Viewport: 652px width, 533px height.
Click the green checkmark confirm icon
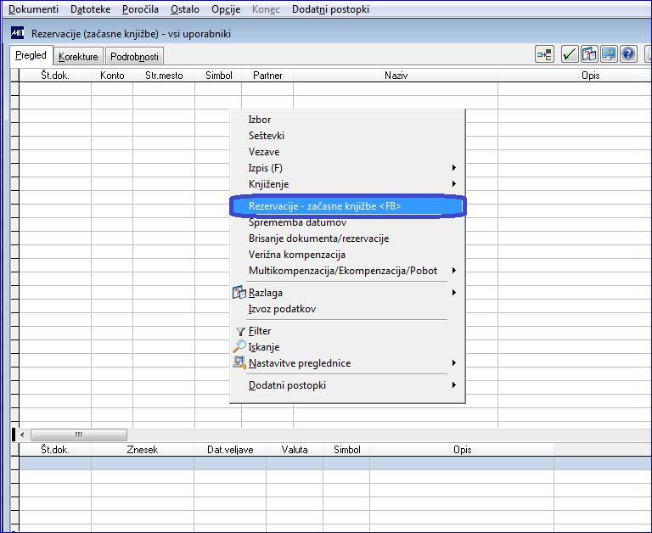click(x=570, y=54)
